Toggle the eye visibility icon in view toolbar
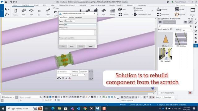Screen dimensions: 198x111 pos(59,78)
